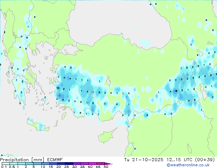Click the '(00+39)' forecast offset text
Image resolution: width=217 pixels, height=168 pixels.
205,160
